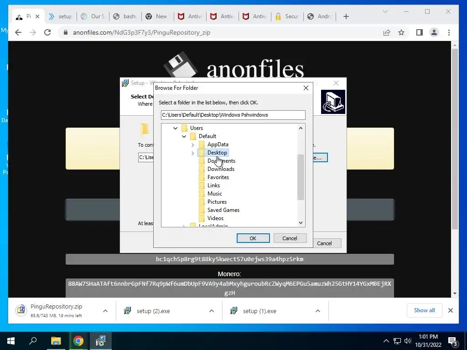Open setup (2).exe download options arrow
Image resolution: width=467 pixels, height=350 pixels.
click(212, 311)
